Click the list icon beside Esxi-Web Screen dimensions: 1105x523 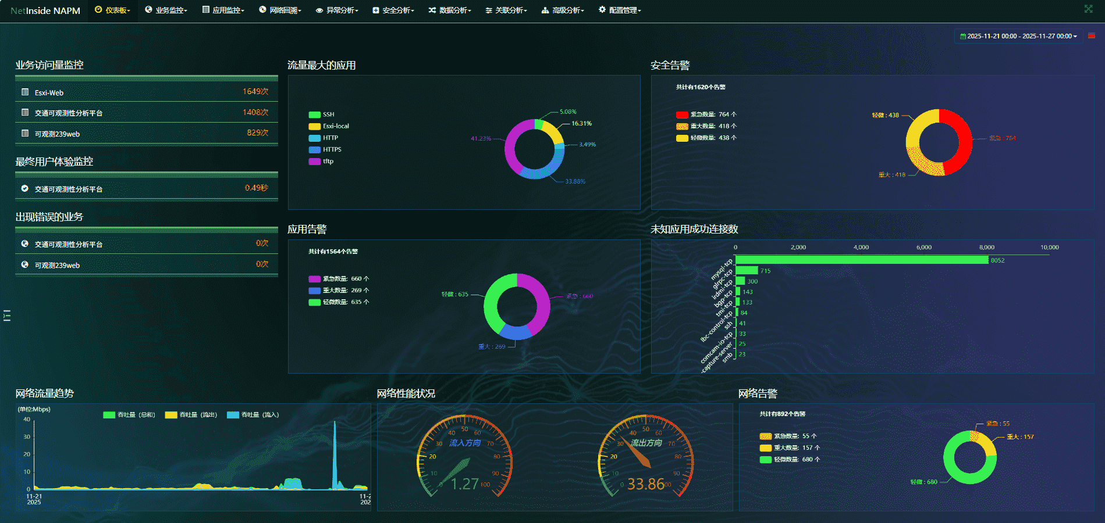(25, 92)
